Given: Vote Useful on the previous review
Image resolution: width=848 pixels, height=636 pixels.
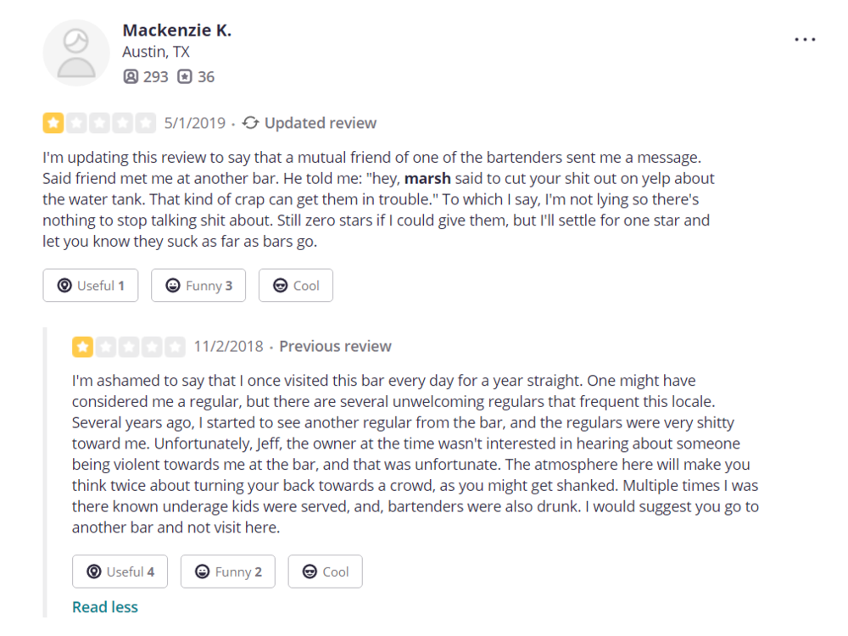Looking at the screenshot, I should (x=120, y=572).
